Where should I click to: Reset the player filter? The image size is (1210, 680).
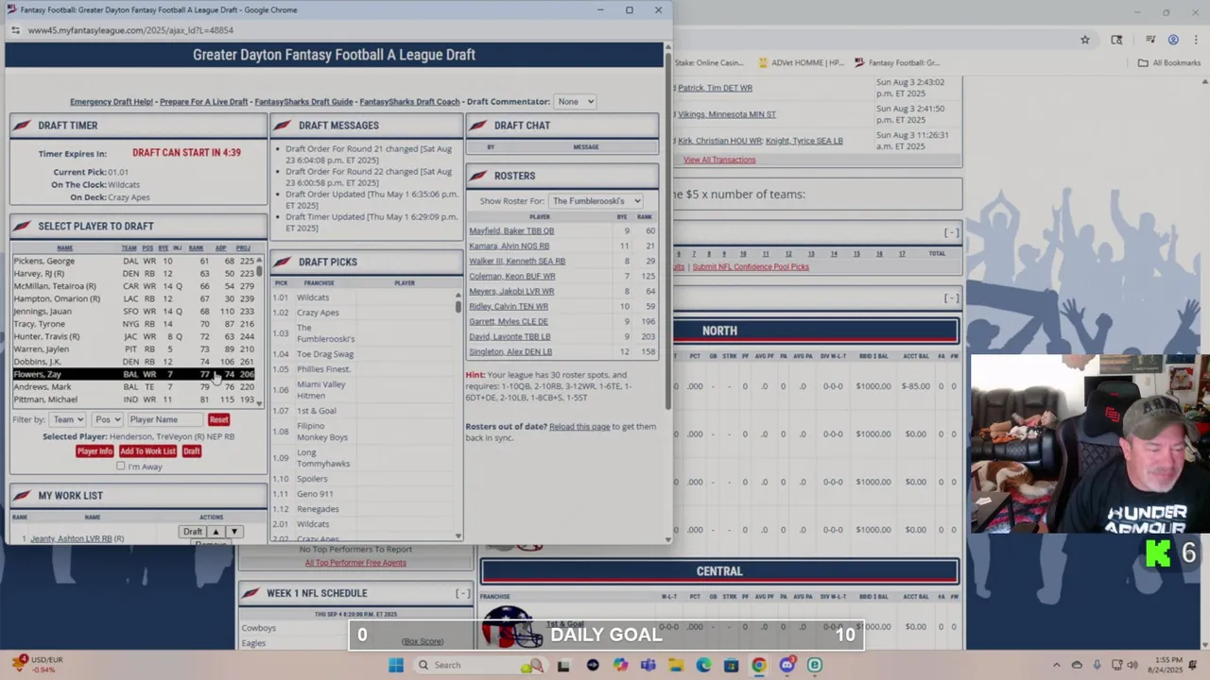point(219,419)
